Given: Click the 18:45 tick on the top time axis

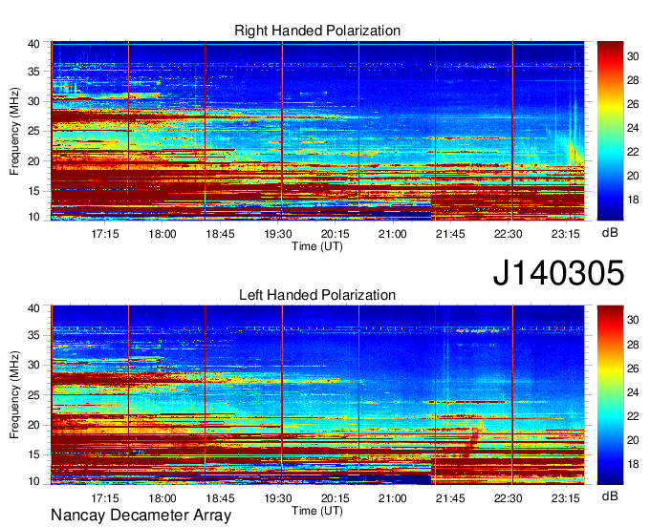Looking at the screenshot, I should pos(220,234).
